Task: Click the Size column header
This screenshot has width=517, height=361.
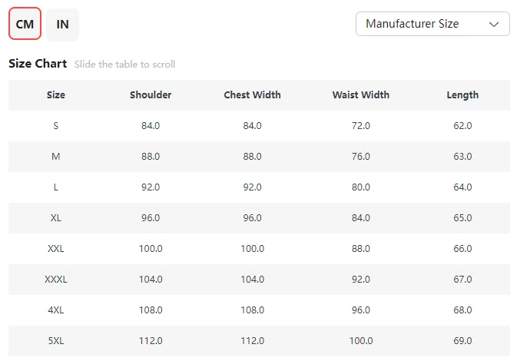Action: tap(56, 95)
